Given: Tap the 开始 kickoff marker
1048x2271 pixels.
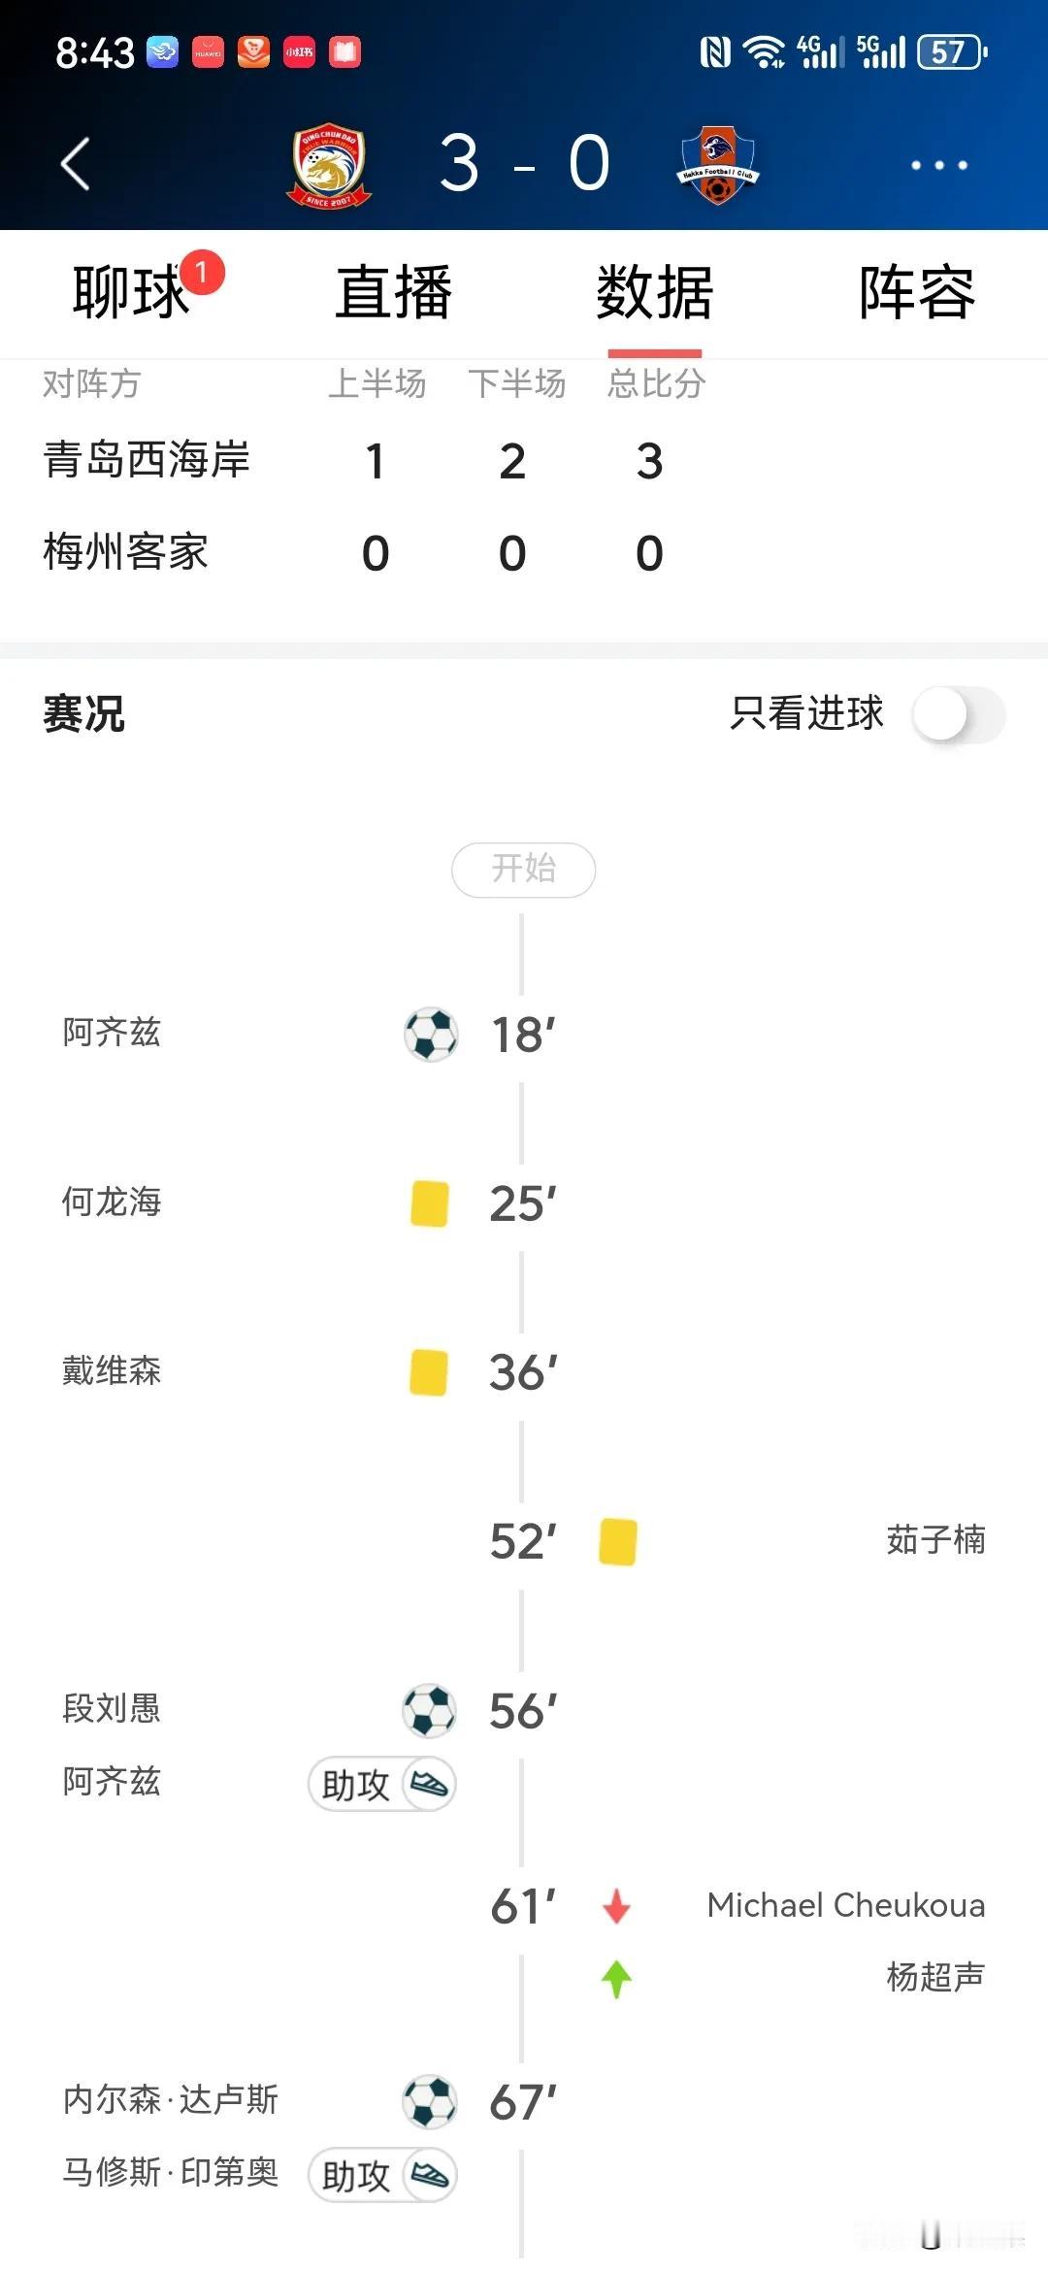Looking at the screenshot, I should coord(524,870).
